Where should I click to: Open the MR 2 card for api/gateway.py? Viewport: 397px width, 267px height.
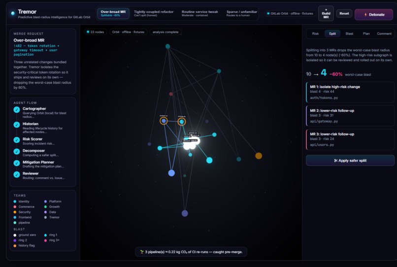click(350, 116)
